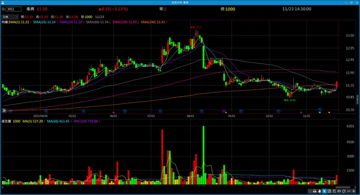The image size is (360, 195).
Task: Click the scroll right arrow at bottom right
Action: coord(356,187)
